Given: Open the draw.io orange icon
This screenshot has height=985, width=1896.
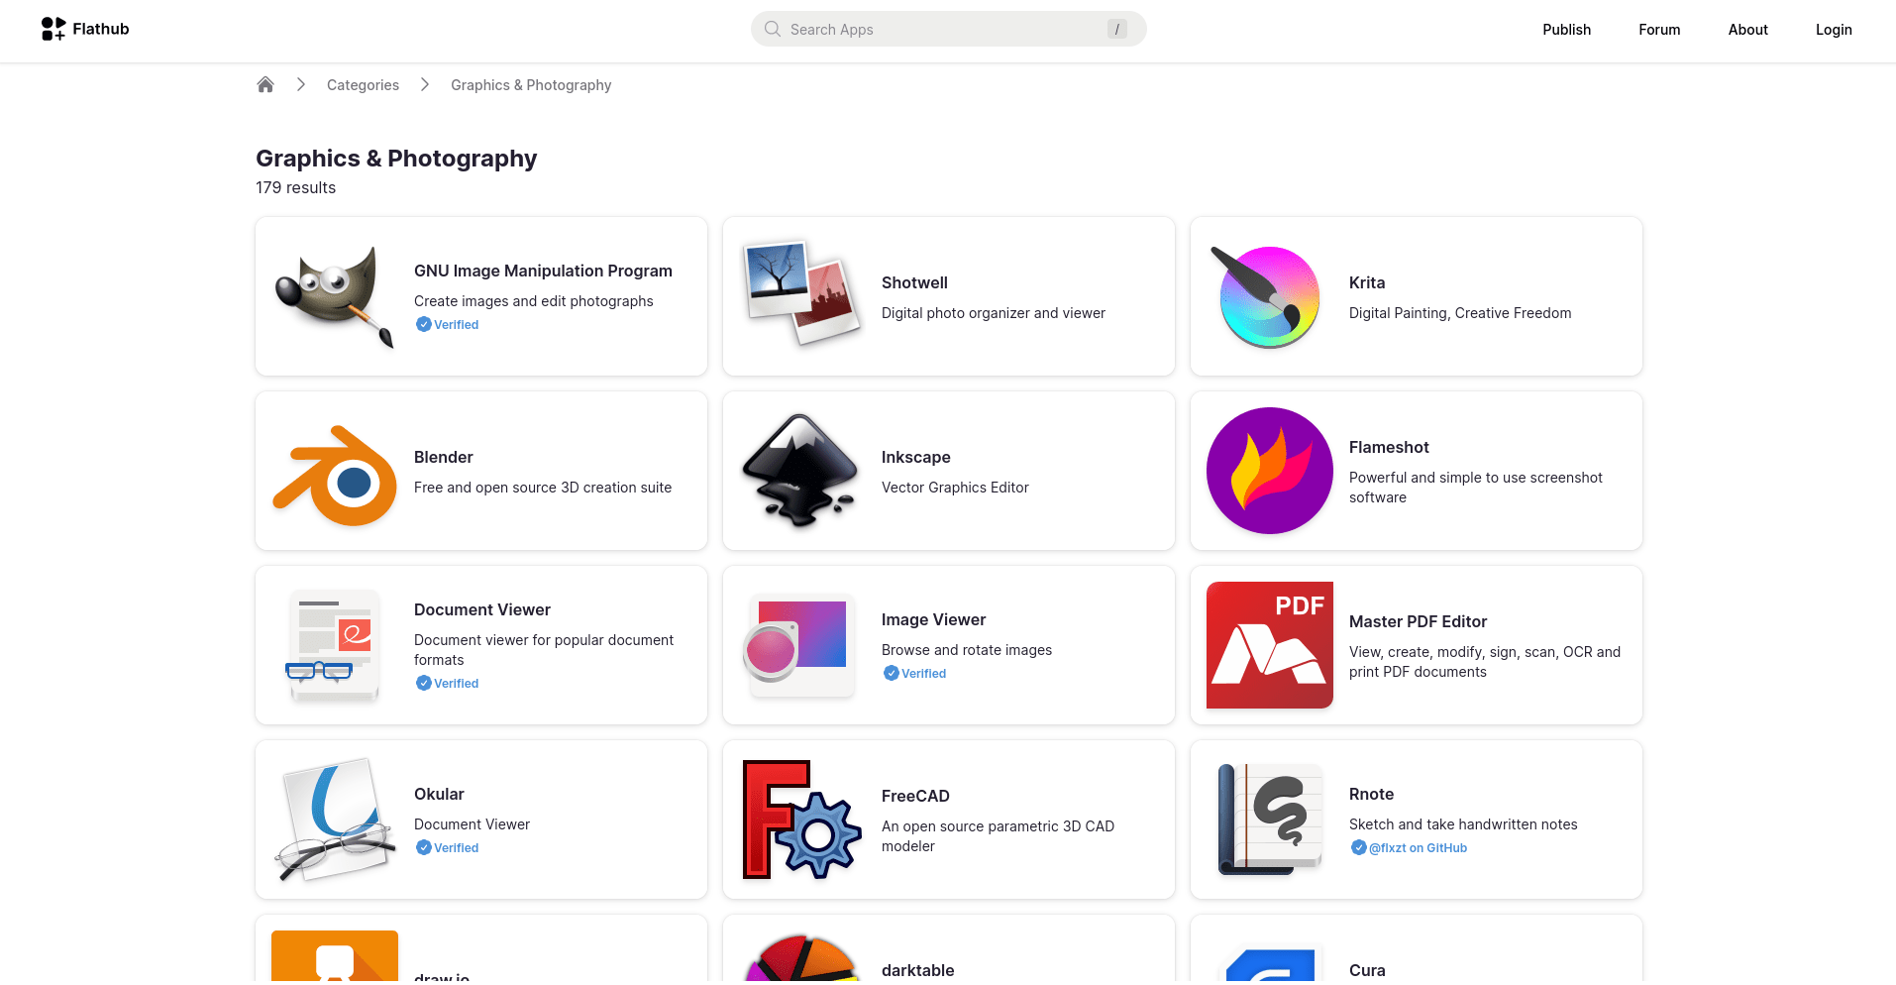Looking at the screenshot, I should (335, 956).
